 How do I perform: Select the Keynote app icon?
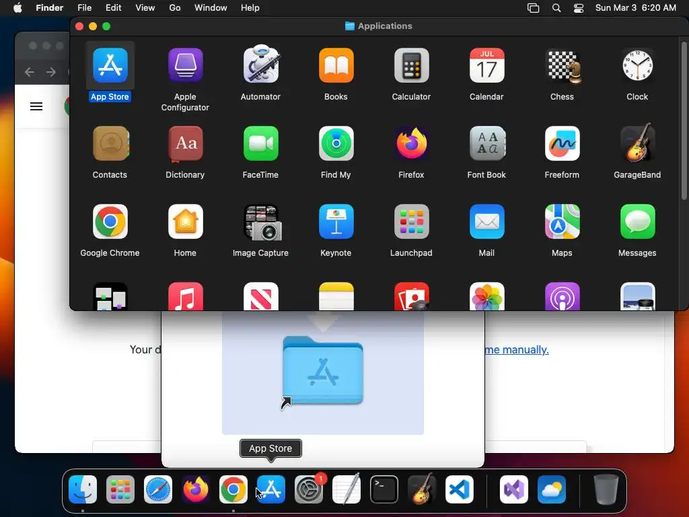pos(336,221)
